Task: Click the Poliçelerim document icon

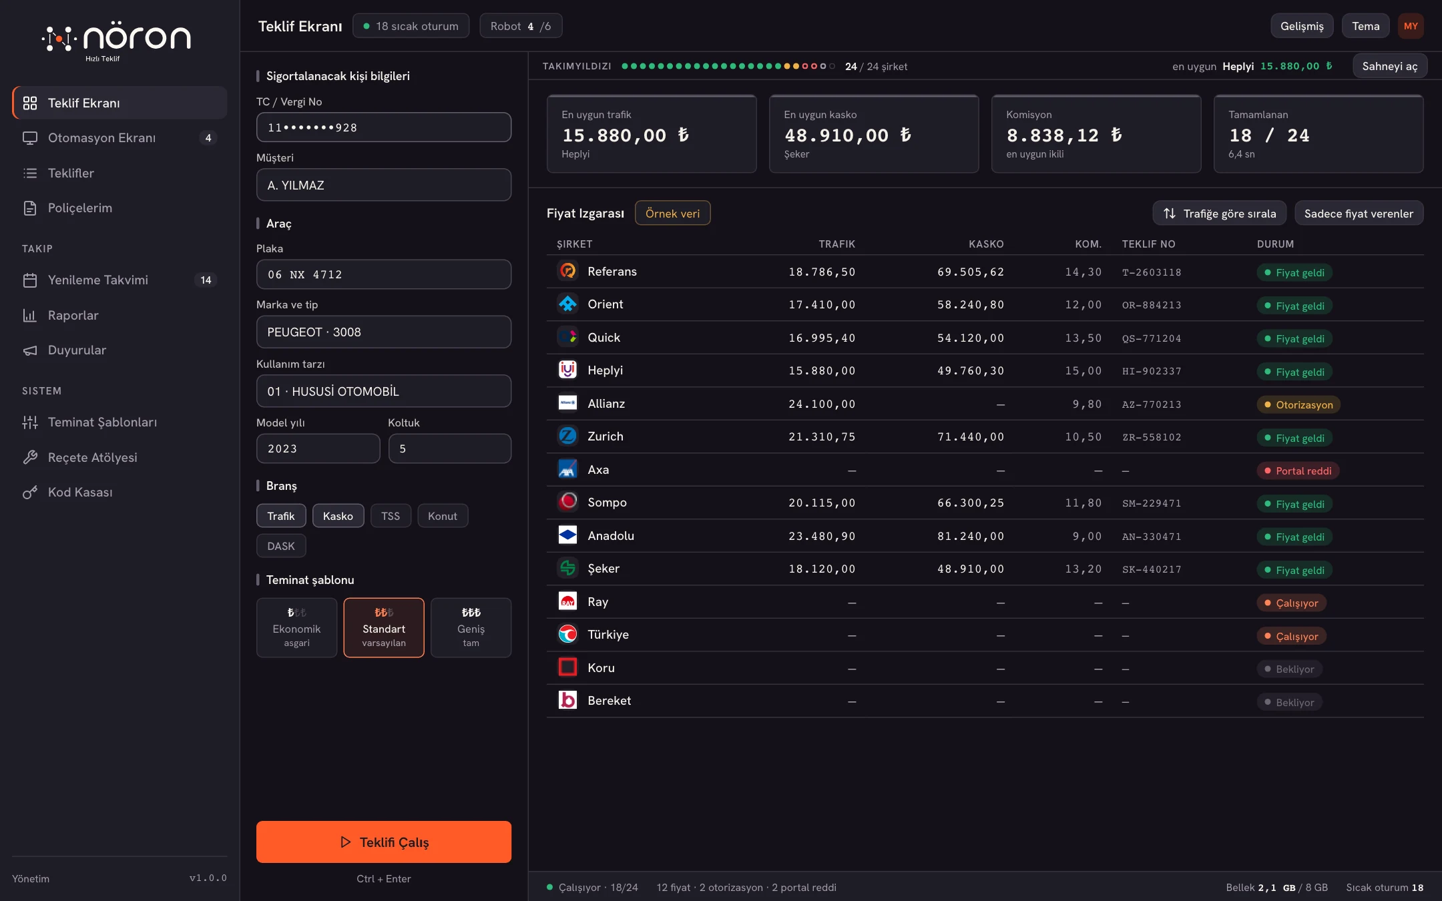Action: (30, 208)
